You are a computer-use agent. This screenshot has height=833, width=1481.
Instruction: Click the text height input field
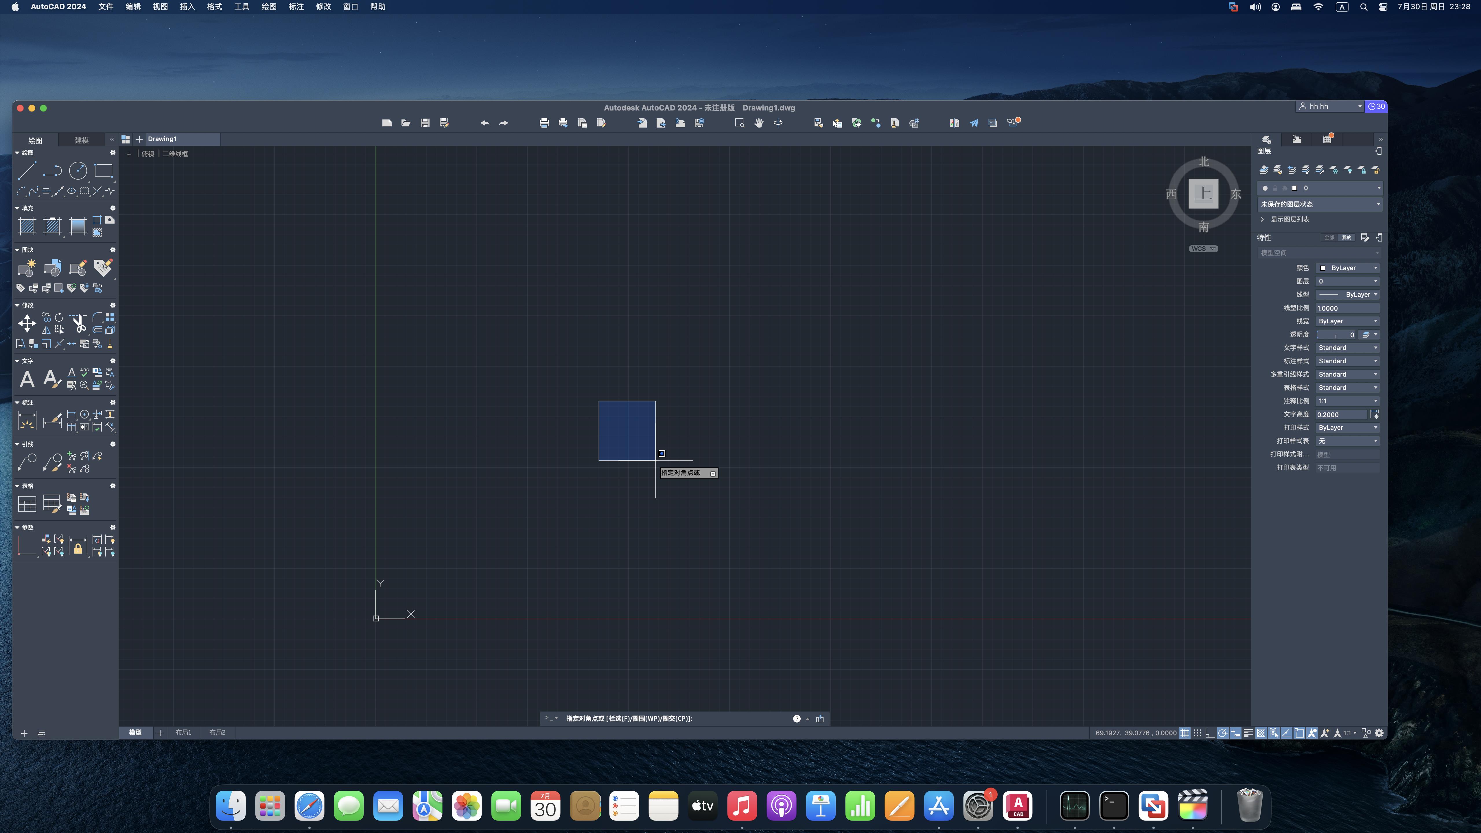(1341, 414)
